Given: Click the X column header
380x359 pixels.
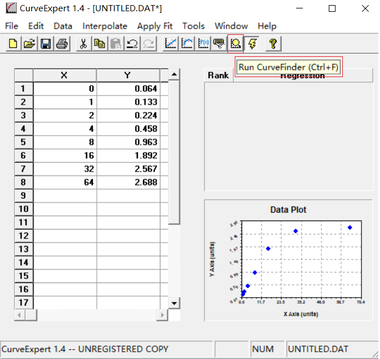Looking at the screenshot, I should (64, 75).
